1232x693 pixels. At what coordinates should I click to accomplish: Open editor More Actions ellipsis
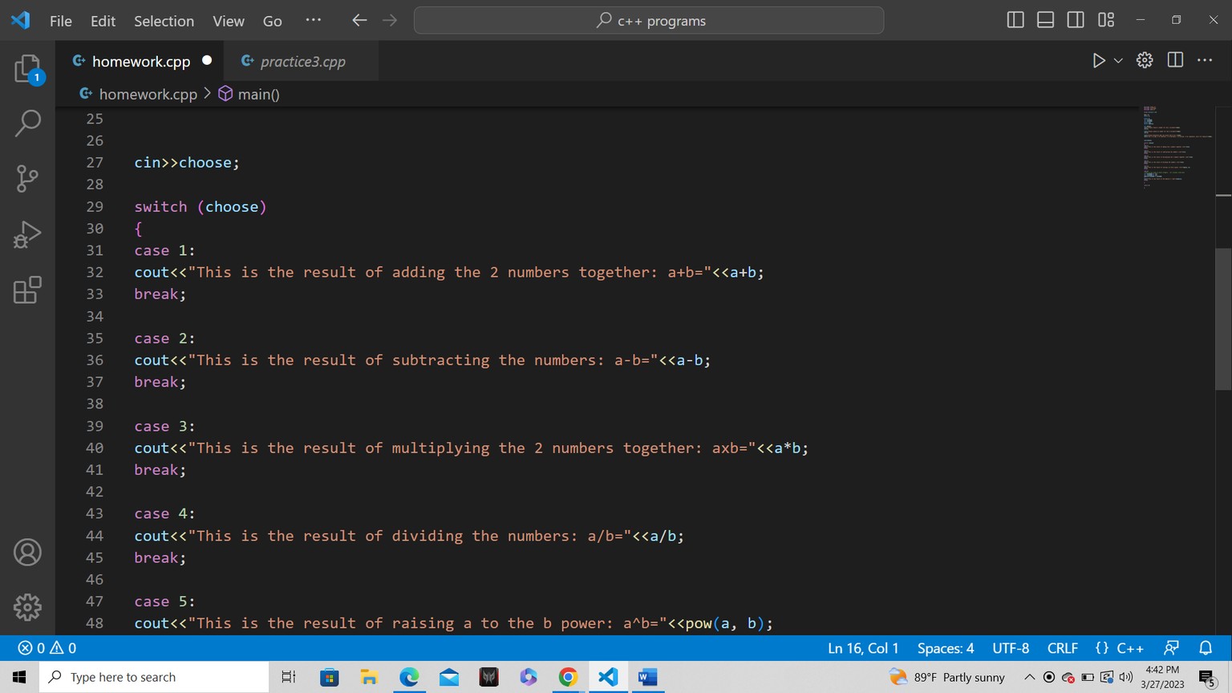pyautogui.click(x=1205, y=60)
